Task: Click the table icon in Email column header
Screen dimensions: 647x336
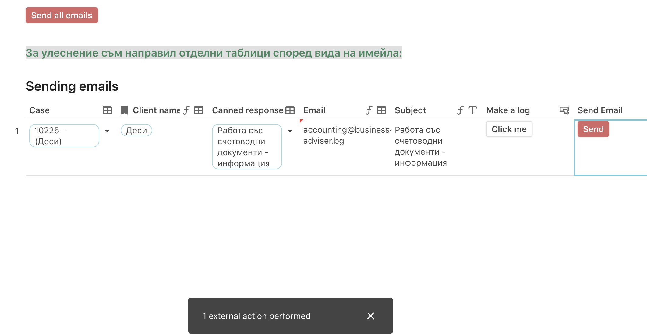Action: (x=381, y=110)
